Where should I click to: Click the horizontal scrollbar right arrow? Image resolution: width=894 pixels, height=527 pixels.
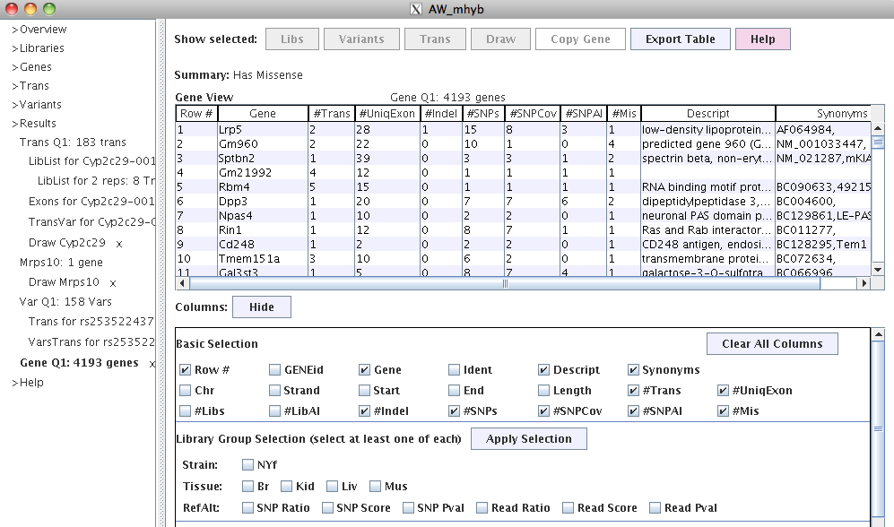point(864,283)
